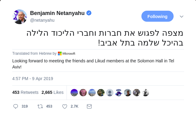The width and height of the screenshot is (196, 118).
Task: Open the 4:57 PM - 9 Apr 2019 timestamp
Action: pos(33,79)
